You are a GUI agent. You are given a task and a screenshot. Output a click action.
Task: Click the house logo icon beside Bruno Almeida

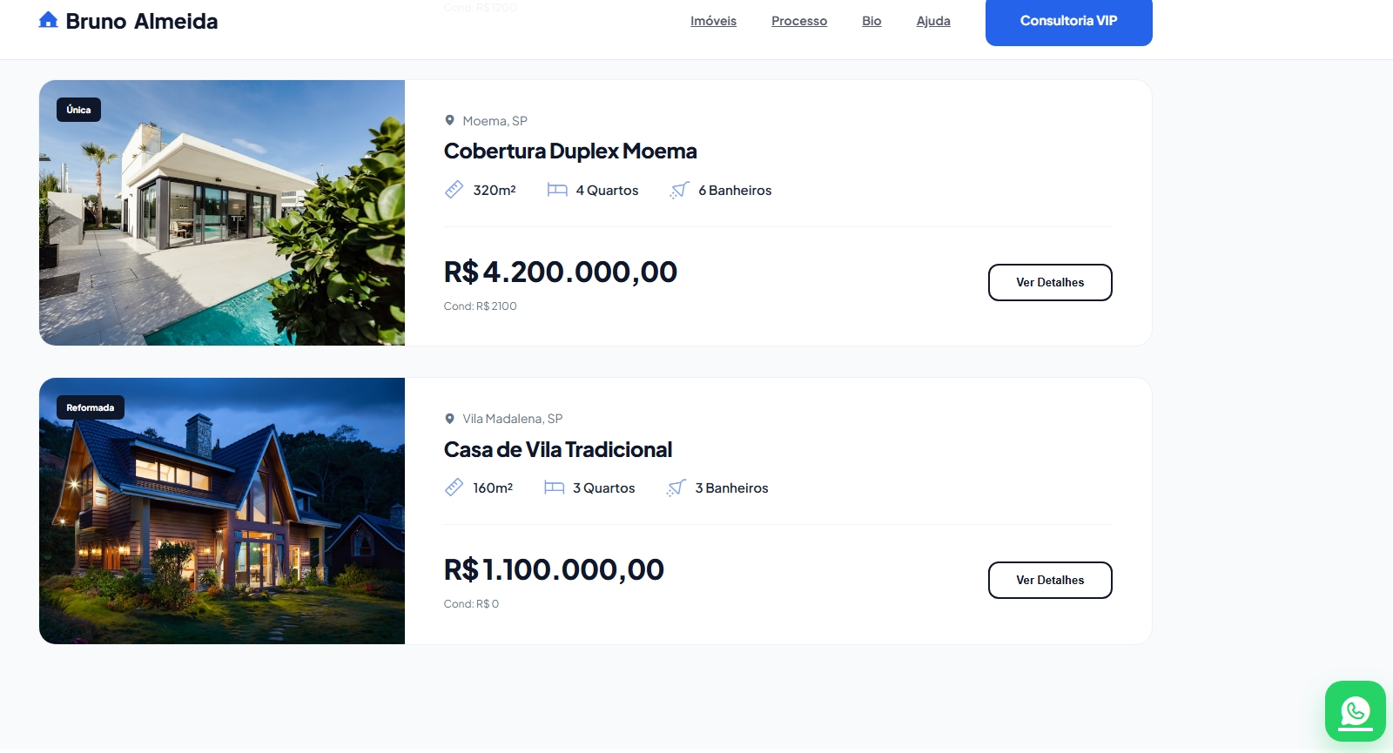(x=48, y=18)
